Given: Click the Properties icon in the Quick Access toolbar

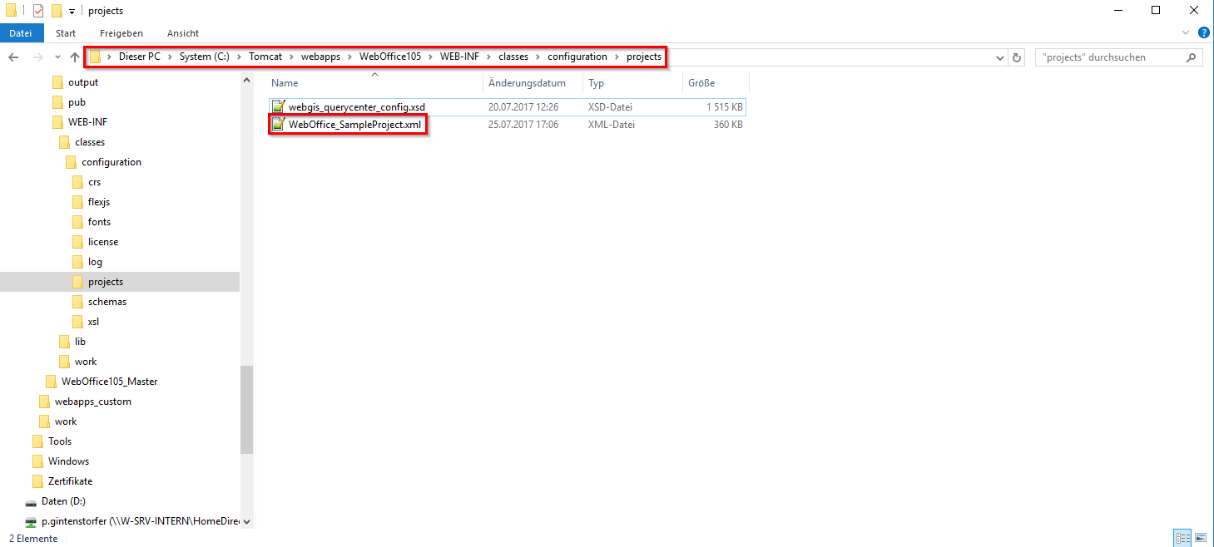Looking at the screenshot, I should [x=37, y=11].
